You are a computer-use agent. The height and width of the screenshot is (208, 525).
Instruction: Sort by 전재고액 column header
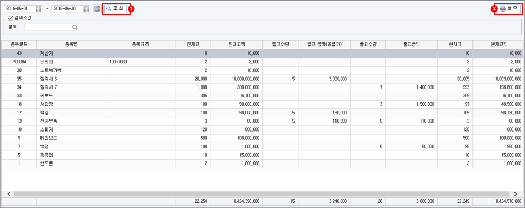click(x=237, y=45)
